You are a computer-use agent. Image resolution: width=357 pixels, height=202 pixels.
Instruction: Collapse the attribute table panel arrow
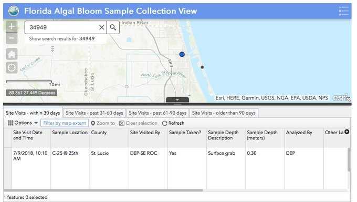[177, 100]
